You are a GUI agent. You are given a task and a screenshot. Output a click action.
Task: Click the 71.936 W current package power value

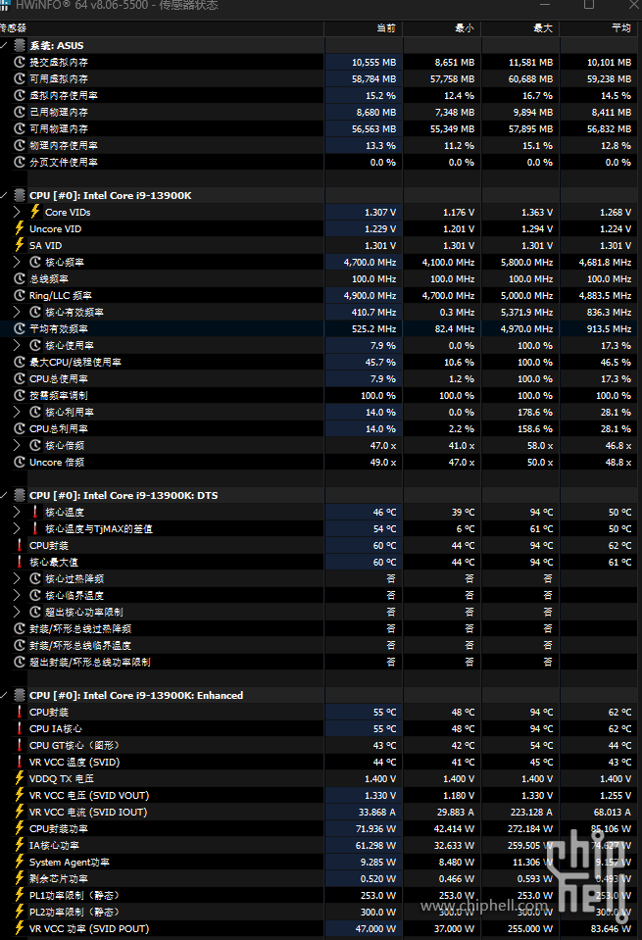[375, 828]
